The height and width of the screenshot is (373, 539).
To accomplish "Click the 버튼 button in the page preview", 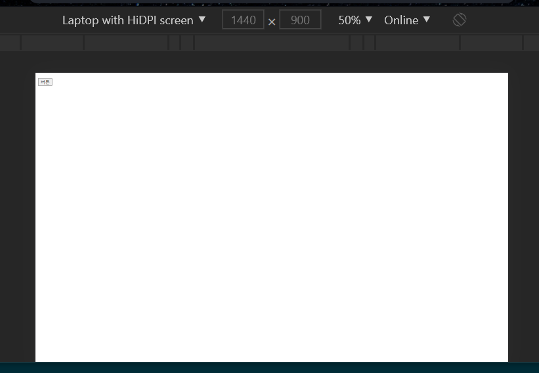I will 45,82.
